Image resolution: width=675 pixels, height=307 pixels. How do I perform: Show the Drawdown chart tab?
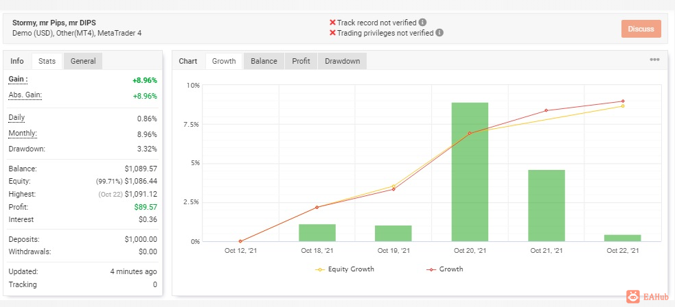point(342,61)
